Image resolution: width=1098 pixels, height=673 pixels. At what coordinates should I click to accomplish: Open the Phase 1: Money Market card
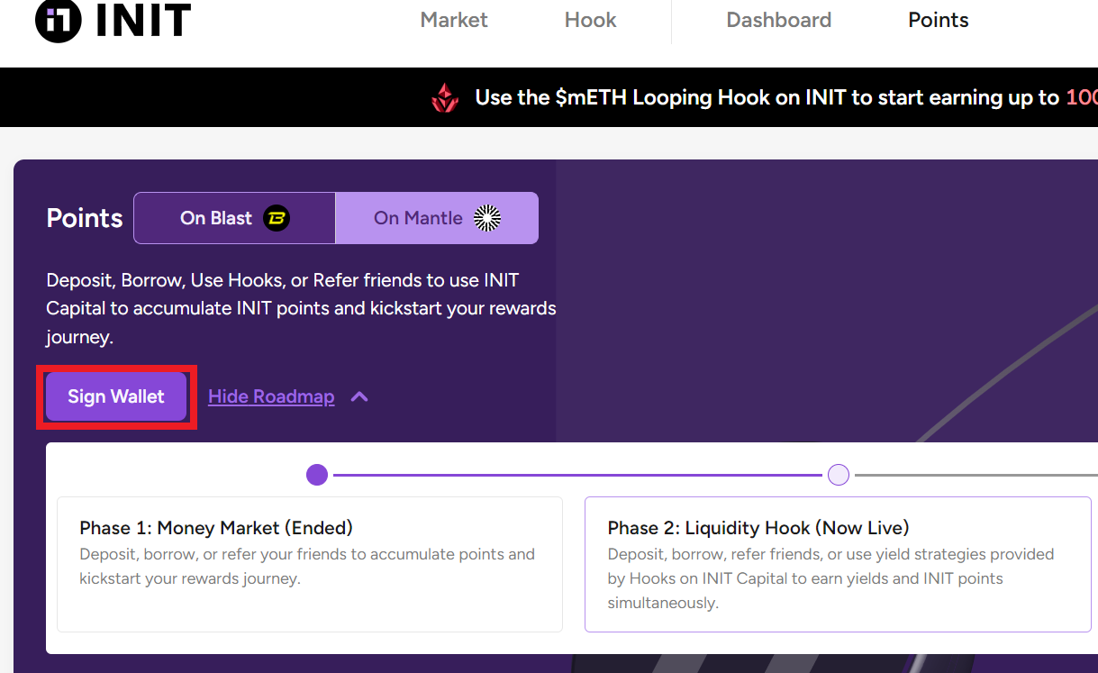(310, 564)
